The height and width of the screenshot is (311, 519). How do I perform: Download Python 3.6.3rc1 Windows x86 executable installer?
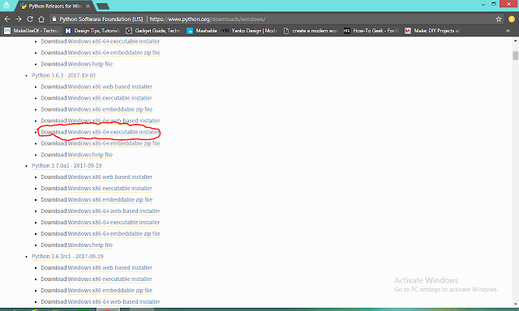[x=110, y=279]
